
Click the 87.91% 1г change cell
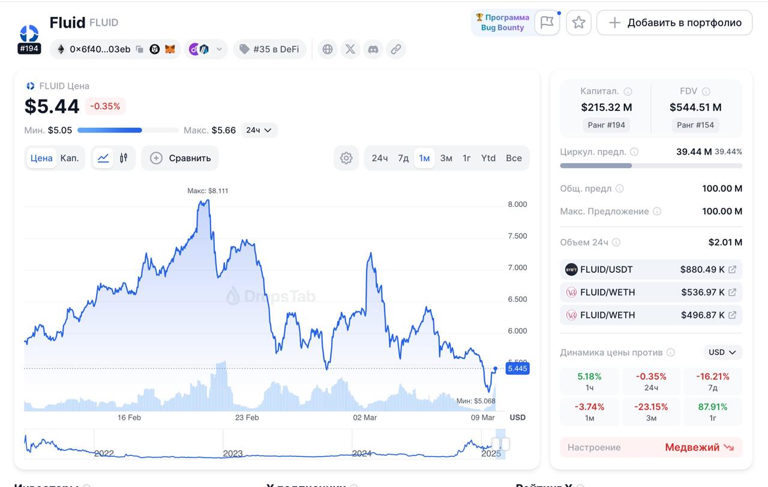tap(713, 411)
